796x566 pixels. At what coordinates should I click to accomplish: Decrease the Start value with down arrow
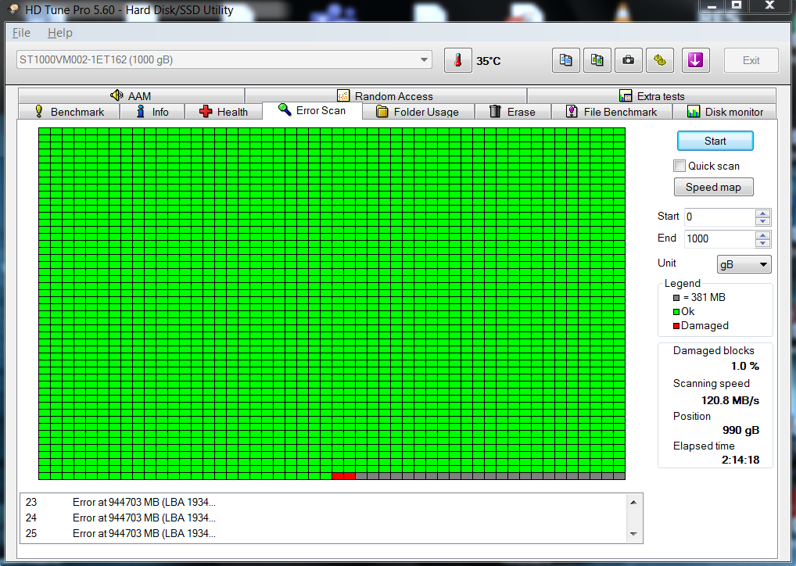point(762,220)
